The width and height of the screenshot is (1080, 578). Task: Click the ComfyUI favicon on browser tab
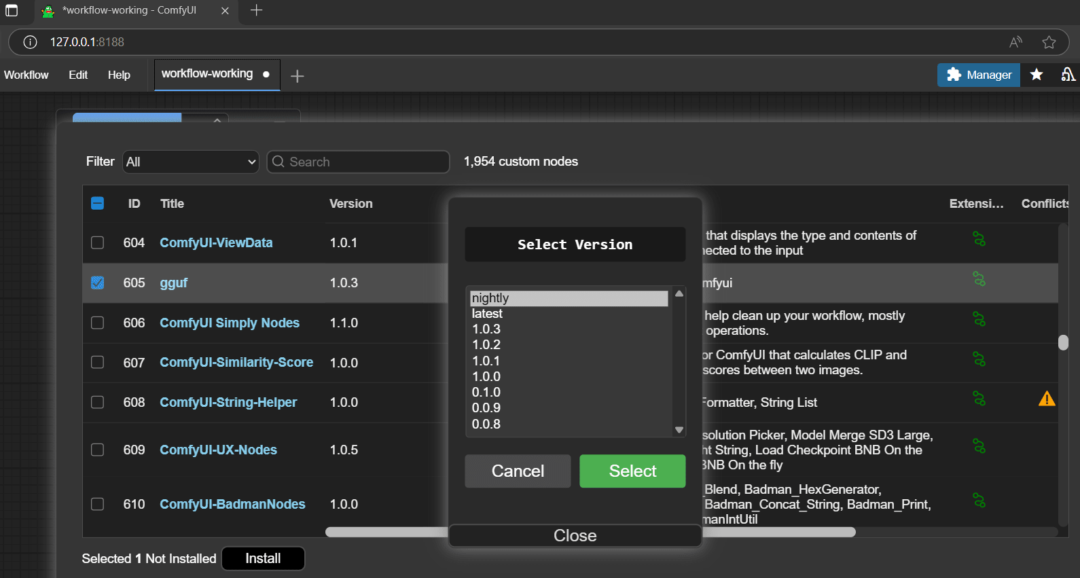tap(48, 11)
